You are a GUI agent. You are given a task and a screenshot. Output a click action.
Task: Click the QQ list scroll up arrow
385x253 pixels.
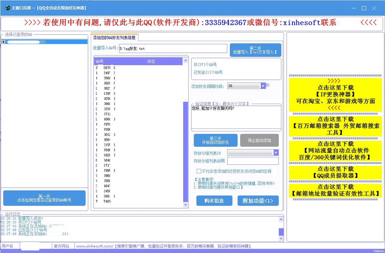click(x=185, y=61)
